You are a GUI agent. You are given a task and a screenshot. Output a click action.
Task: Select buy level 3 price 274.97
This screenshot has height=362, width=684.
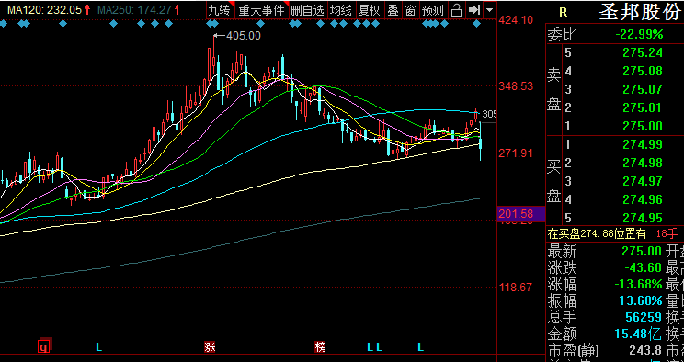(642, 181)
